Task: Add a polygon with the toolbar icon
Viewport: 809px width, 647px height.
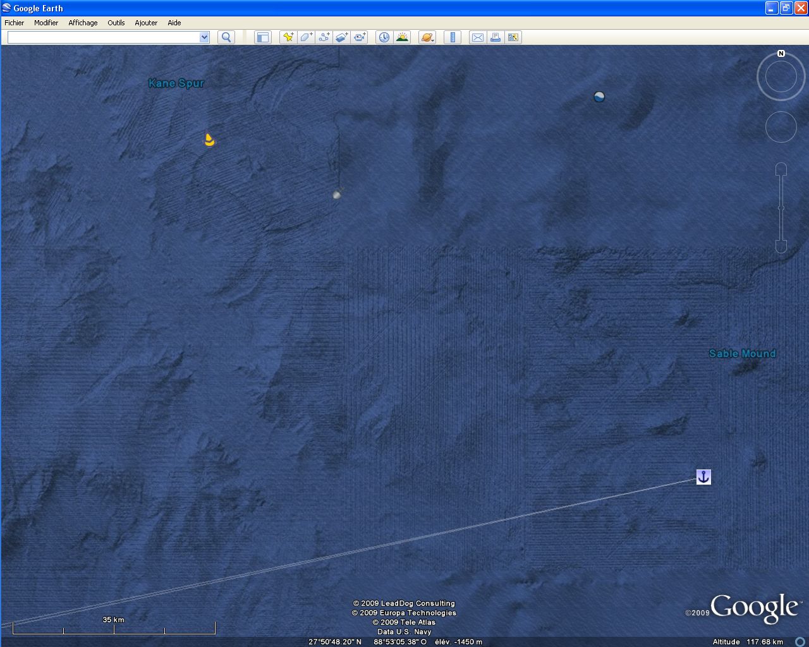Action: [306, 37]
